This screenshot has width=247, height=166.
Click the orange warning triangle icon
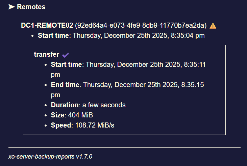(213, 26)
